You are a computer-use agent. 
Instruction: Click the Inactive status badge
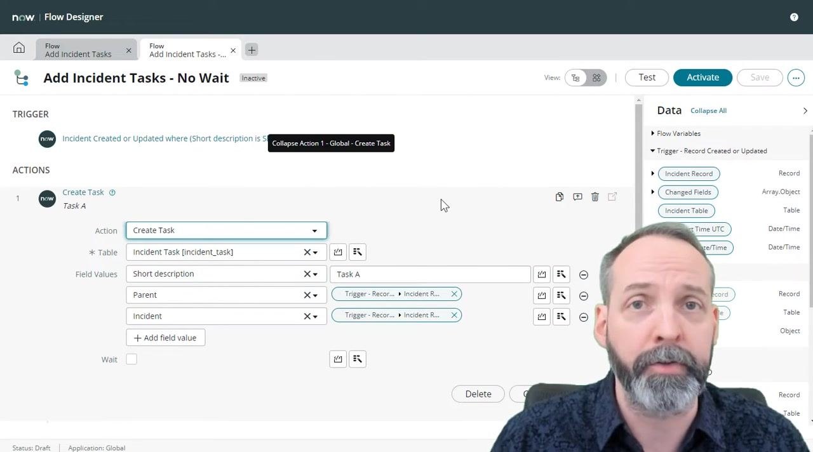pos(253,78)
